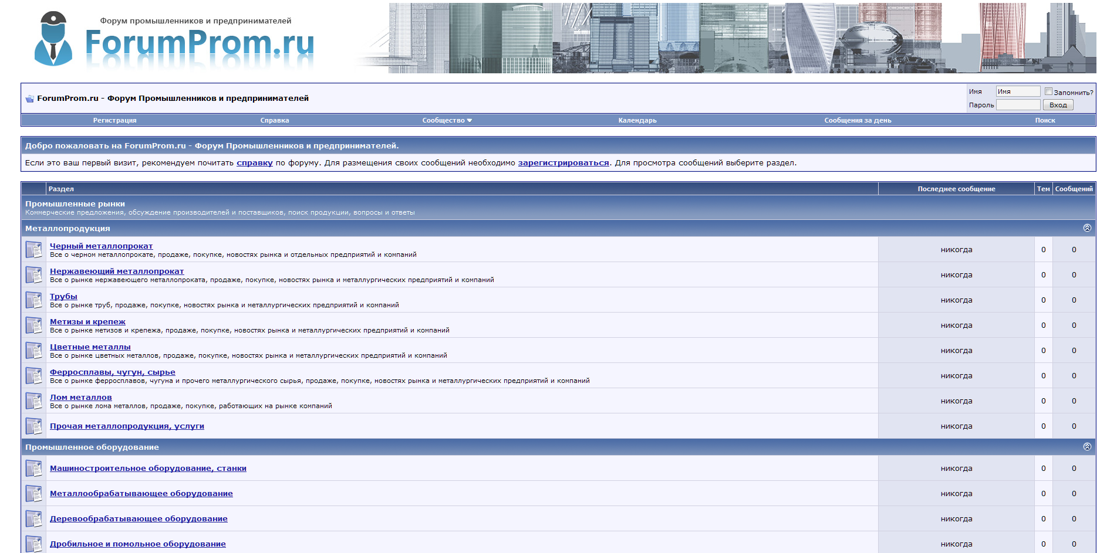Click the forum icon beside Нержавеющий металлопрокат
Screen dimensions: 1117x553
tap(32, 274)
